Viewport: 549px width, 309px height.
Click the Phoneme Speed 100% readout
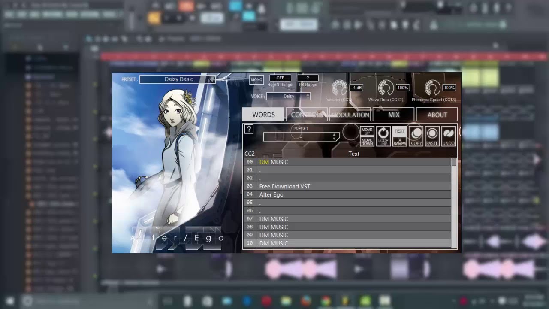449,88
